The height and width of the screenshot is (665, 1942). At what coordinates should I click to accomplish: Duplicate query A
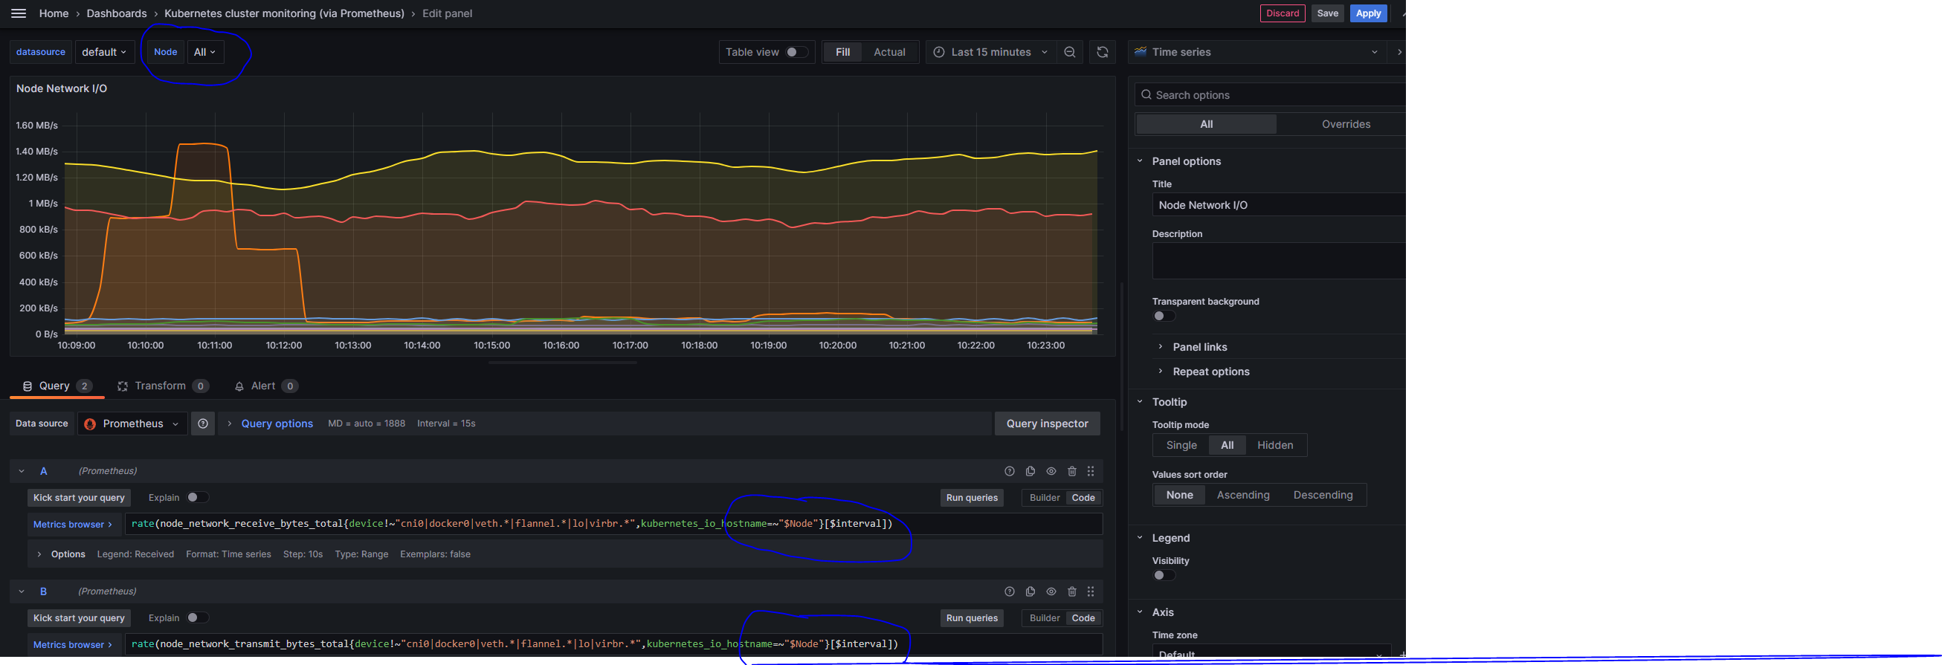[1030, 472]
